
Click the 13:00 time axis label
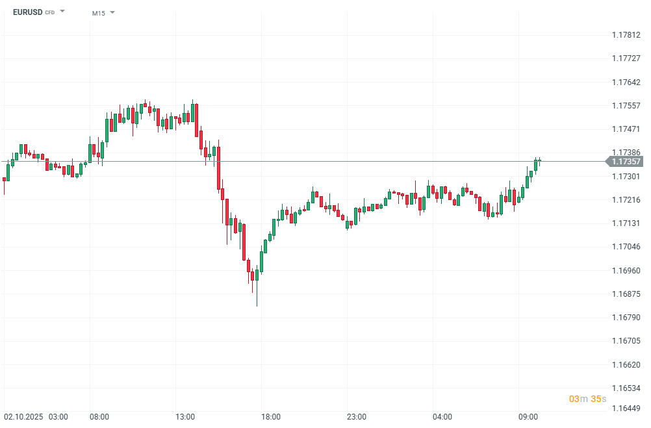click(x=185, y=416)
